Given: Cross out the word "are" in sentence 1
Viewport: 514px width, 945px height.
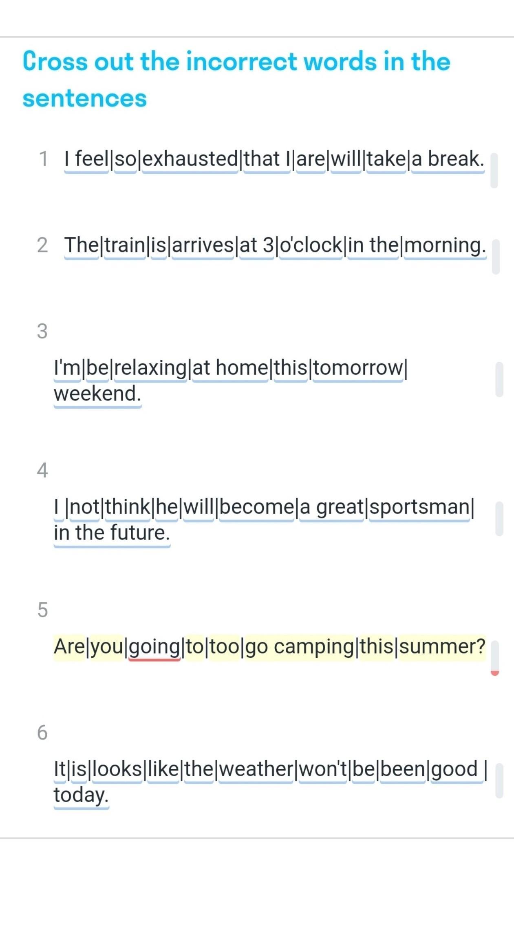Looking at the screenshot, I should click(x=311, y=159).
